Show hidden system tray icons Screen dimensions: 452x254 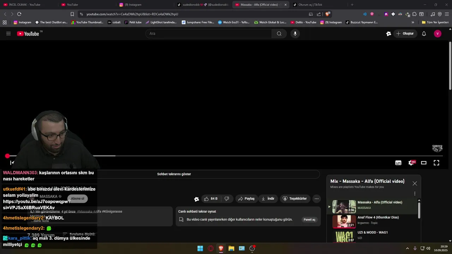[x=408, y=248]
